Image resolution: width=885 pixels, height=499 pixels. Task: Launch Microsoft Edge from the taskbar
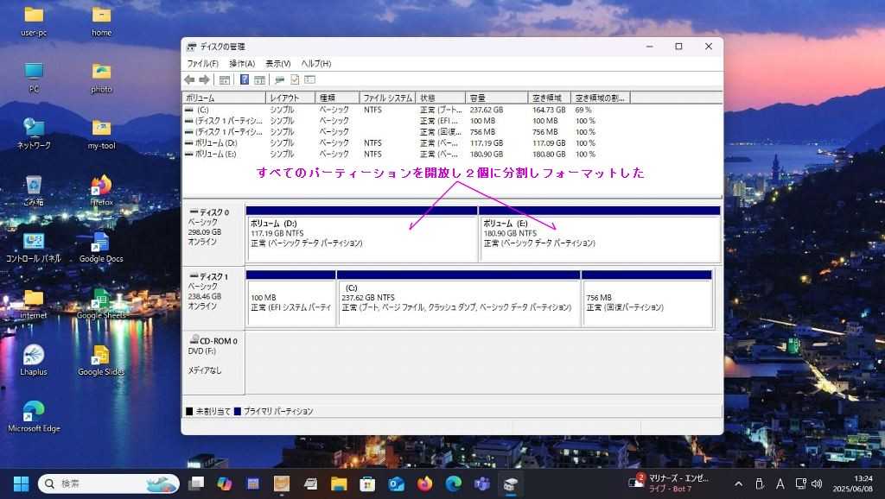(x=453, y=483)
